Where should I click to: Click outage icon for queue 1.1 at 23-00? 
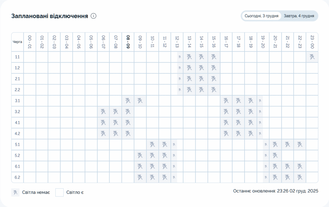[312, 57]
